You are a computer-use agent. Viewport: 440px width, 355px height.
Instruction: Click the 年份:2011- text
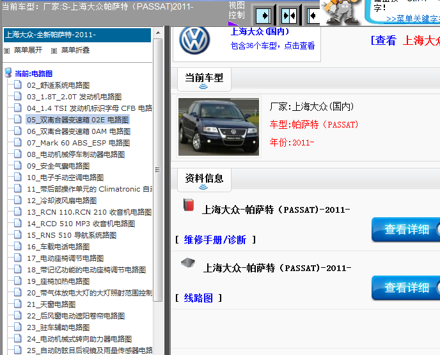coord(292,142)
